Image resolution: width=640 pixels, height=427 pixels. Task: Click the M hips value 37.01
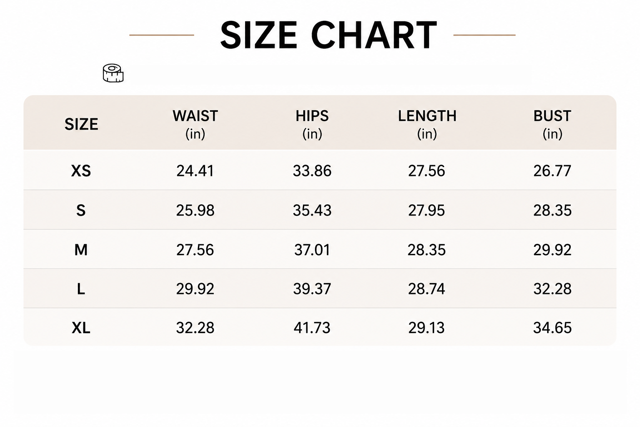tap(312, 250)
